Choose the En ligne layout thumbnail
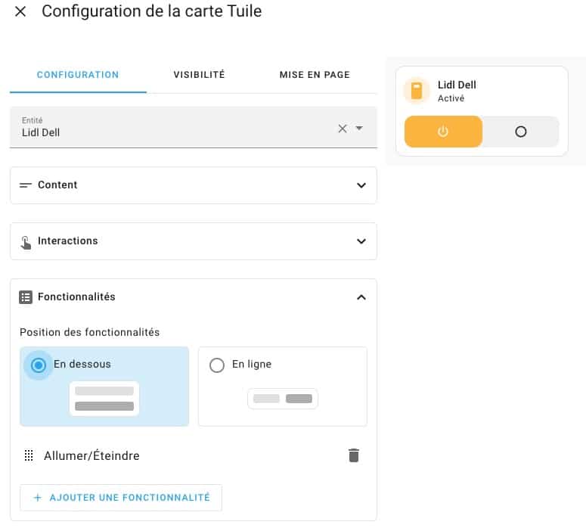The image size is (586, 531). pos(283,399)
